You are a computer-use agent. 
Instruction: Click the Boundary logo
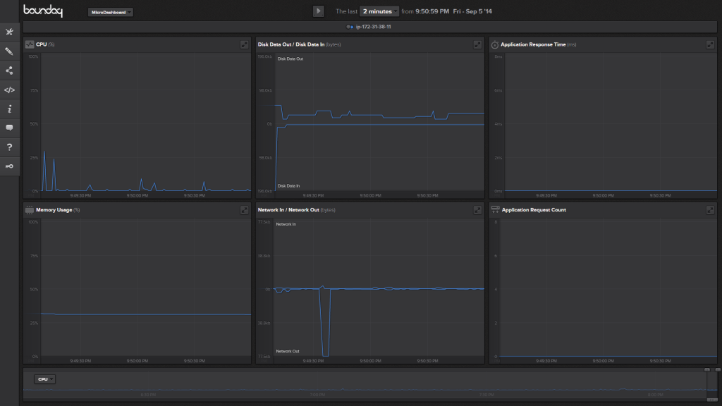point(43,11)
